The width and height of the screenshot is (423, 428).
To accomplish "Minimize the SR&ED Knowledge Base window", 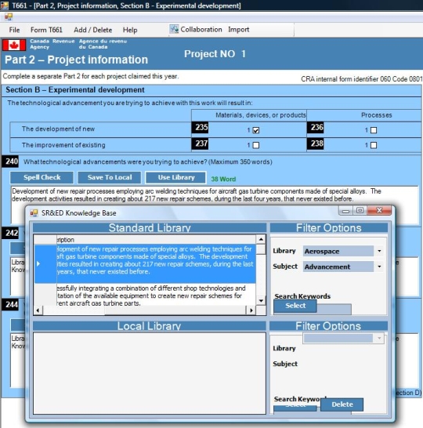I will (345, 210).
